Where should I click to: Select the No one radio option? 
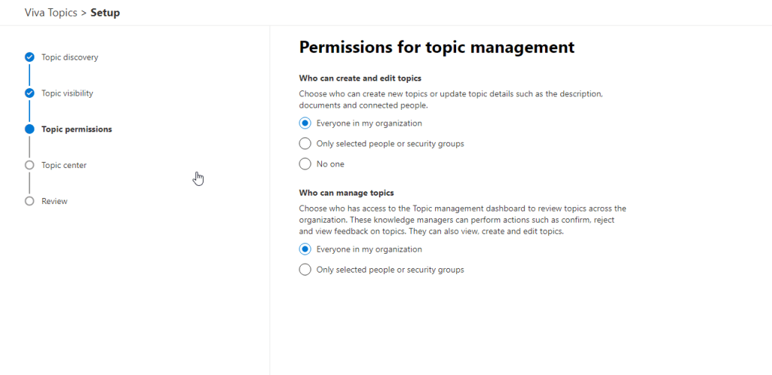click(305, 164)
